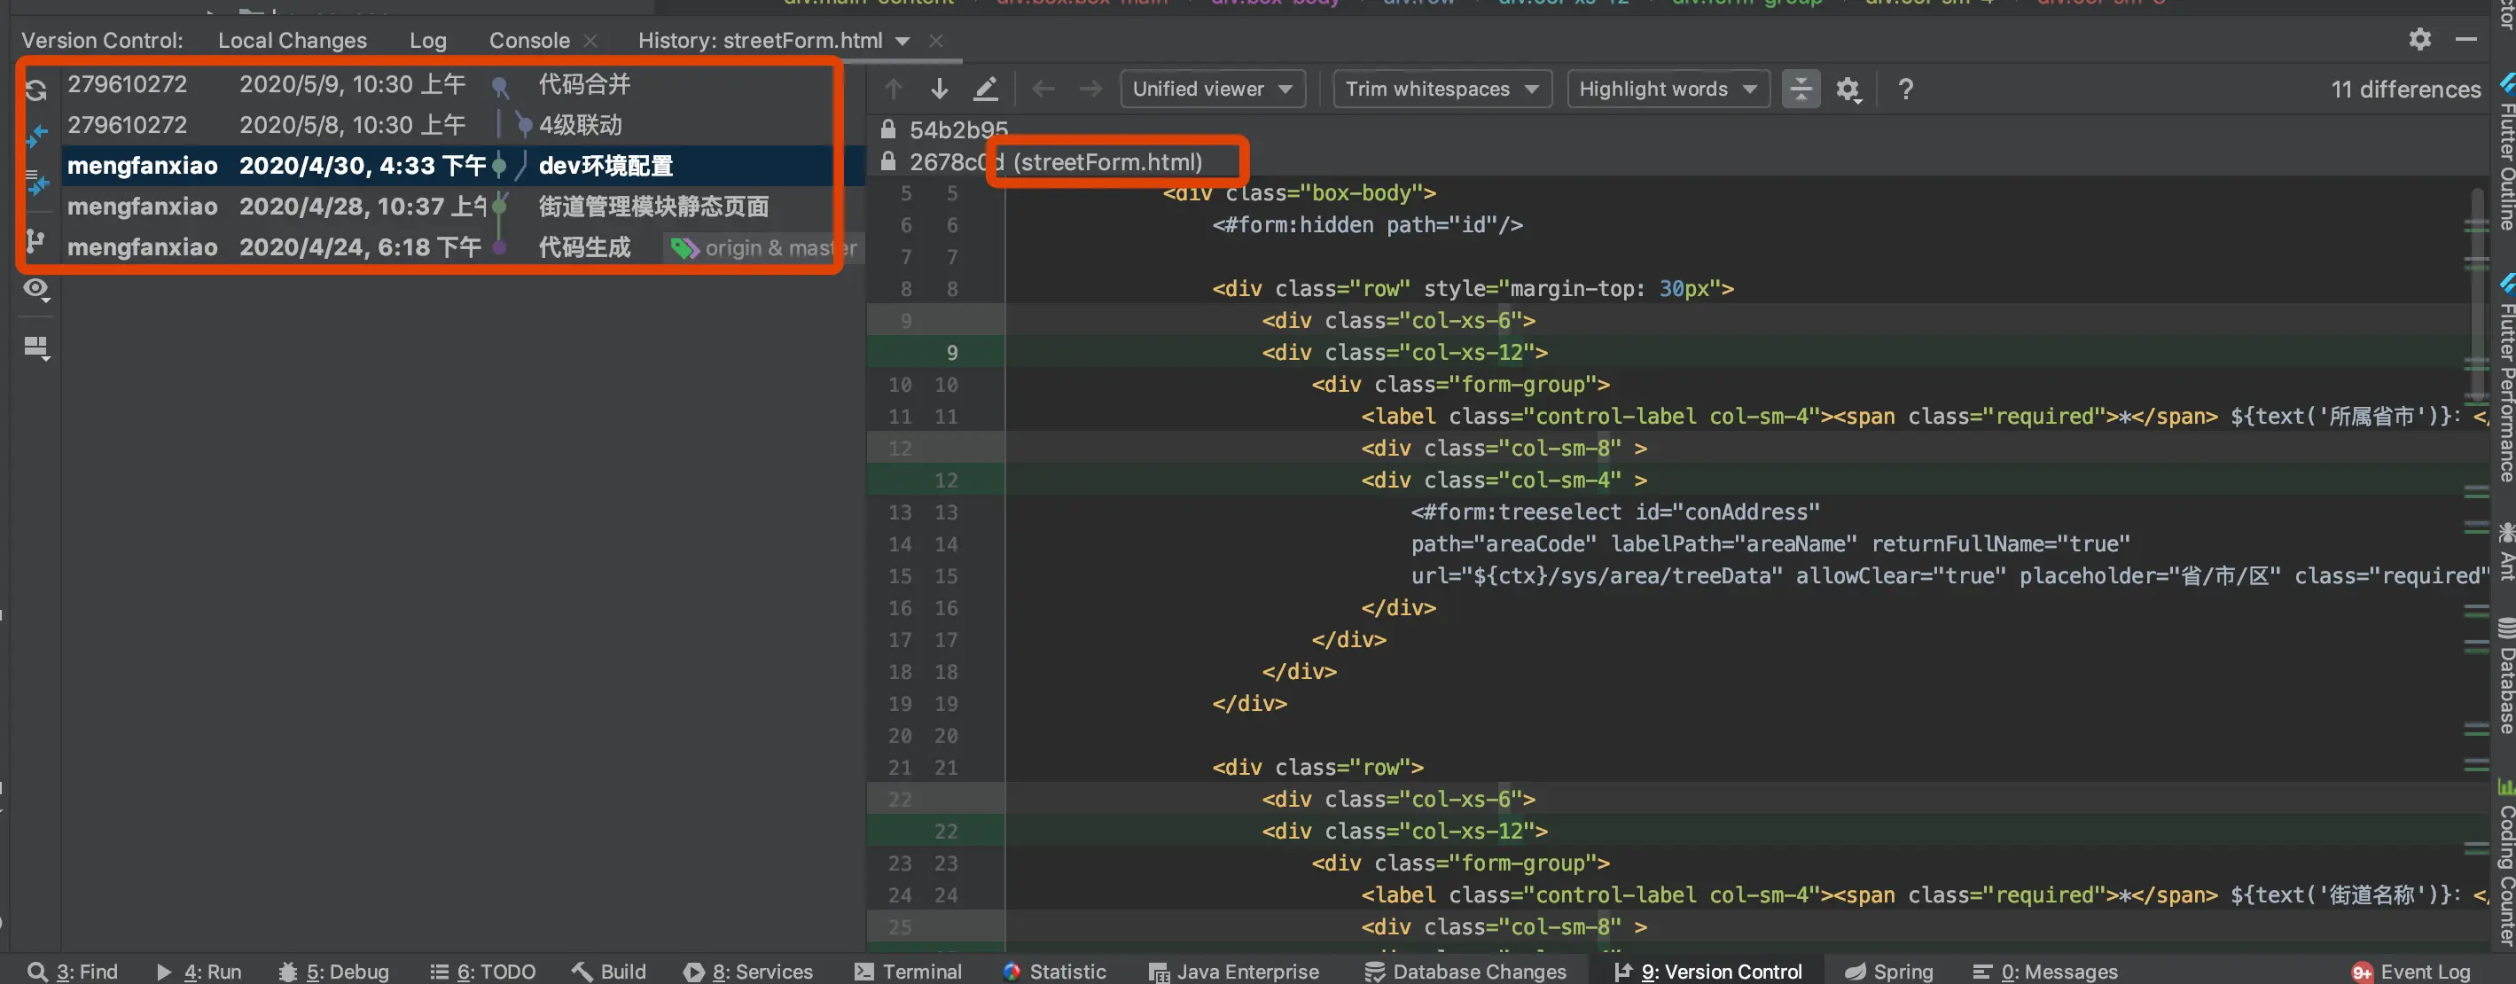Click the branch icon in left sidebar
Screen dimensions: 2516x984
tap(35, 240)
